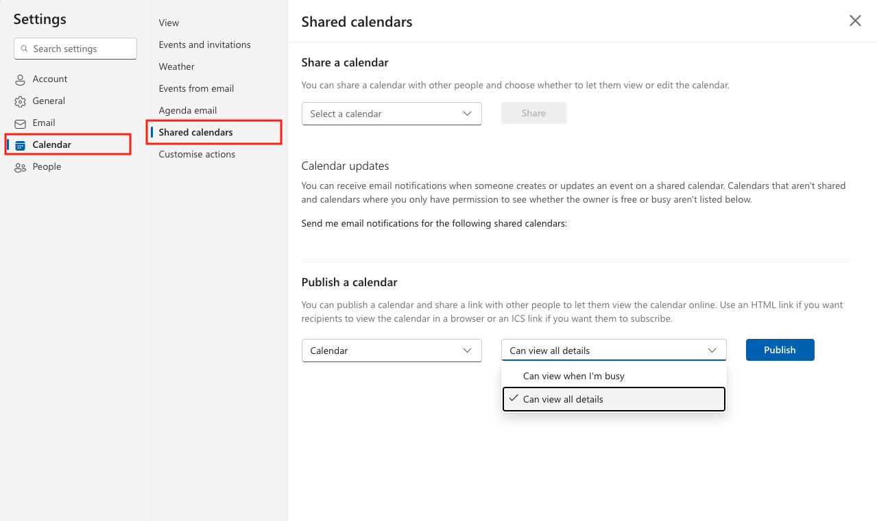The image size is (877, 521).
Task: Expand the Select a calendar dropdown
Action: point(392,114)
